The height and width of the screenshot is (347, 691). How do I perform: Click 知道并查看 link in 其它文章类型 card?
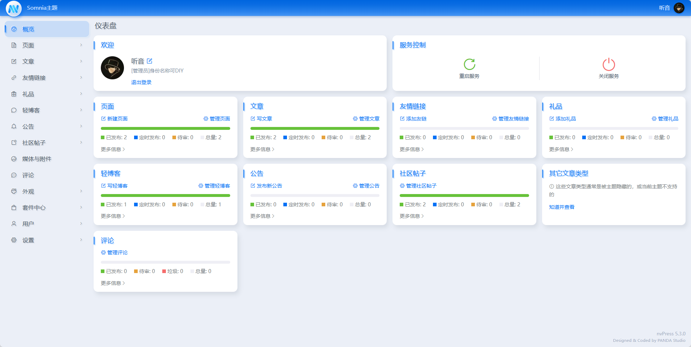[562, 207]
